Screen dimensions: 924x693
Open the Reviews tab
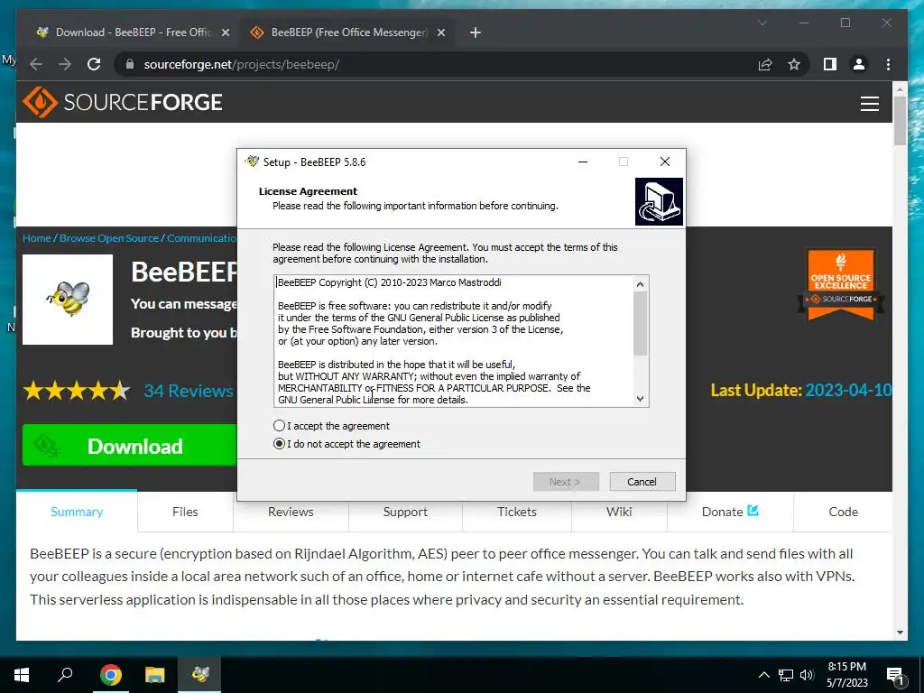coord(291,512)
